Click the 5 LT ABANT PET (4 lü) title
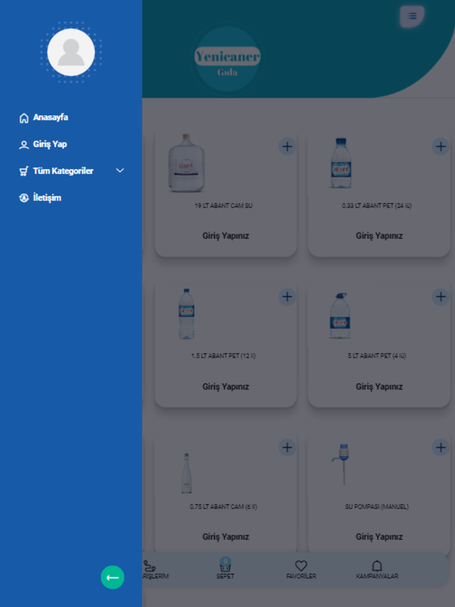 (377, 356)
